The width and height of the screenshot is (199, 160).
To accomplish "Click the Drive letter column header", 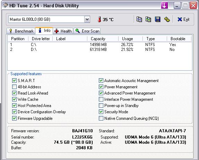I will [x=41, y=39].
